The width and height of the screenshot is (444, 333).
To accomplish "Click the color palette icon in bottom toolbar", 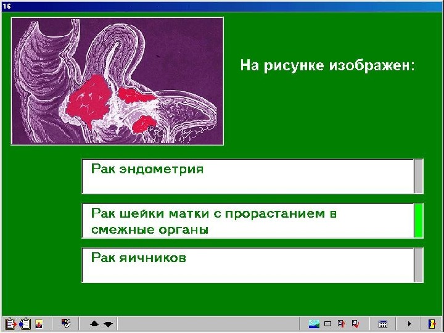I will click(x=66, y=323).
